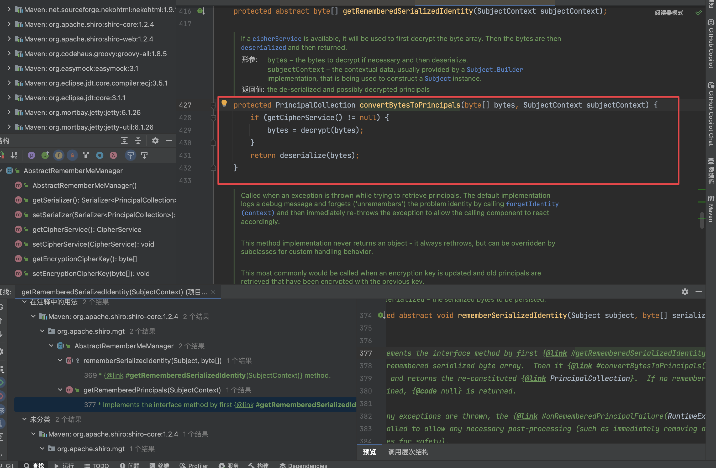Click fold toggle on line 427 gutter
Viewport: 716px width, 468px height.
tap(213, 105)
